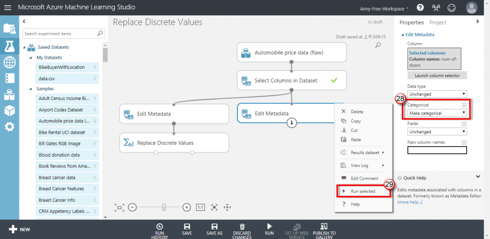The image size is (490, 239).
Task: Open the Trained Models cube icon
Action: 10,110
